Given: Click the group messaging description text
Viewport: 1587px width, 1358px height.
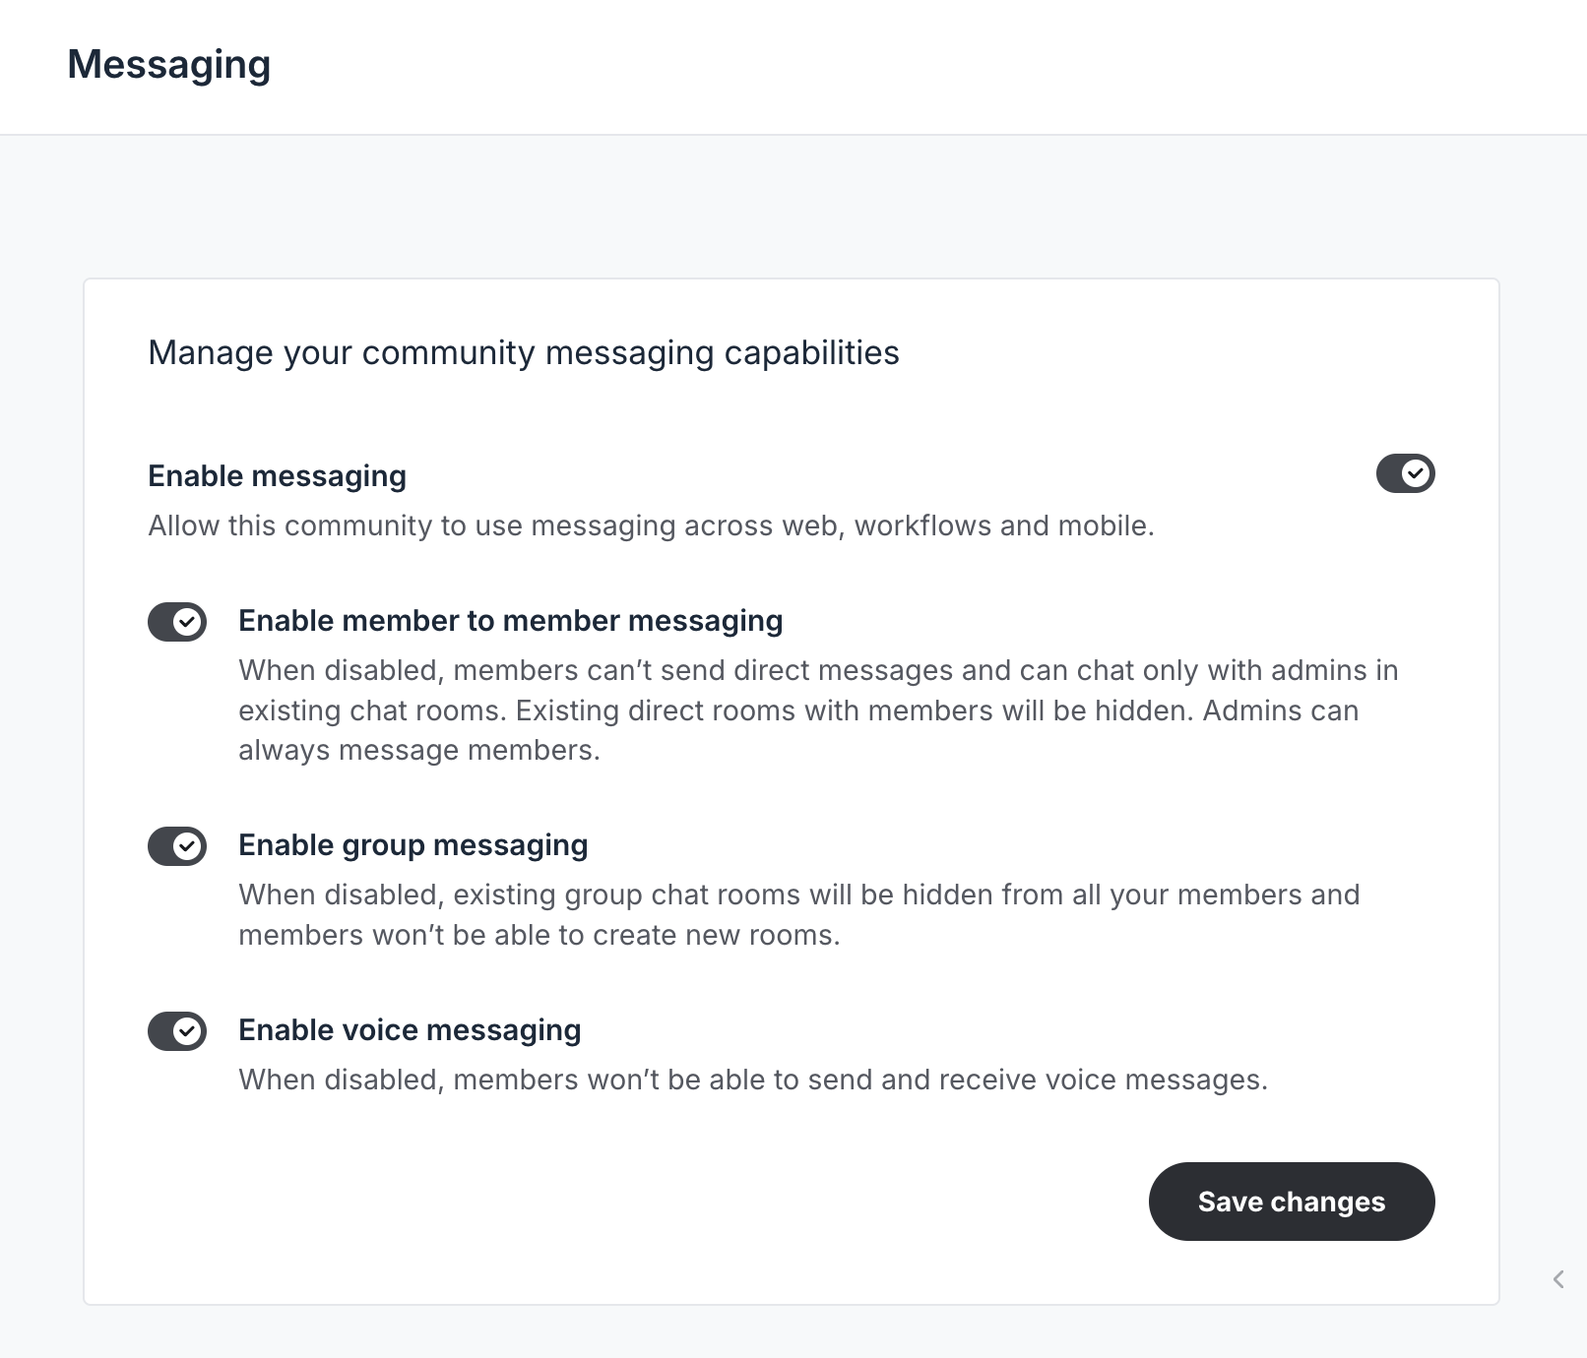Looking at the screenshot, I should tap(797, 914).
